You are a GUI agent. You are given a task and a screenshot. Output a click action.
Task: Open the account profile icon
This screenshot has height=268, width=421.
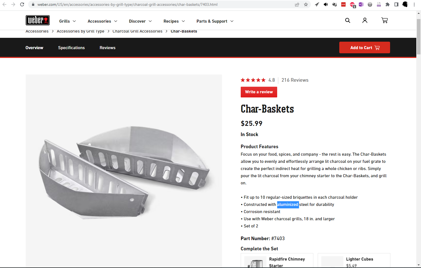365,20
